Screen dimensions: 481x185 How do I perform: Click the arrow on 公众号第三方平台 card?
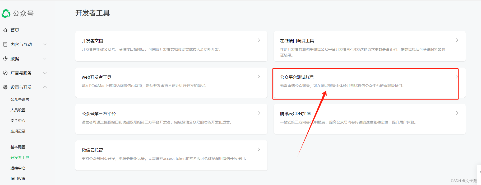[259, 113]
